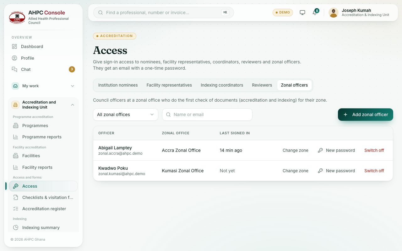Click the monitor display icon in header
This screenshot has height=251, width=402.
(302, 13)
